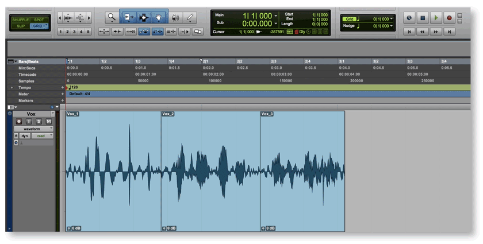
Task: Return to zero transport button
Action: (x=409, y=32)
